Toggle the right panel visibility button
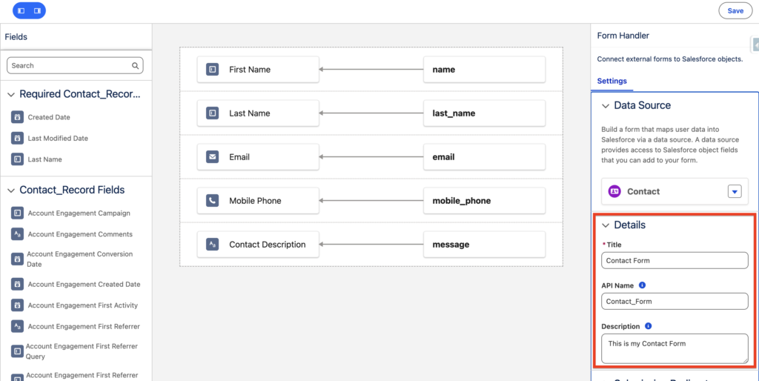Viewport: 759px width, 381px height. pyautogui.click(x=37, y=11)
